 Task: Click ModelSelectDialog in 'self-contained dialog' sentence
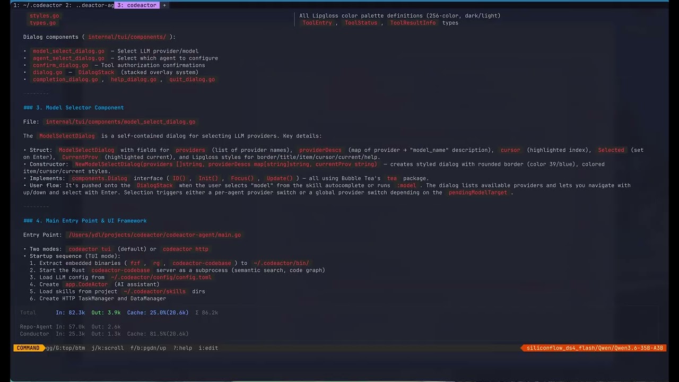click(67, 136)
